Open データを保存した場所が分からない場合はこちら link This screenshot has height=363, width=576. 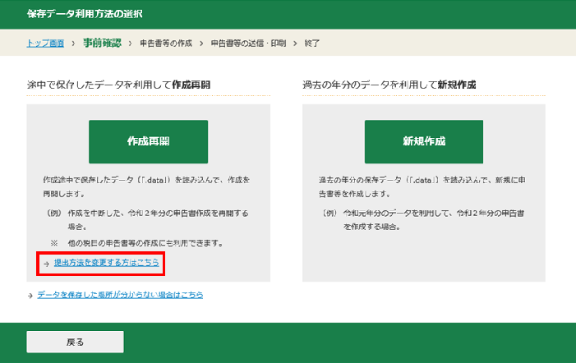[x=120, y=295]
